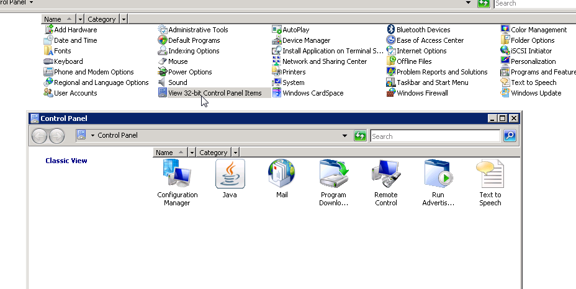The height and width of the screenshot is (289, 576).
Task: Open the Java control panel applet
Action: pyautogui.click(x=230, y=179)
